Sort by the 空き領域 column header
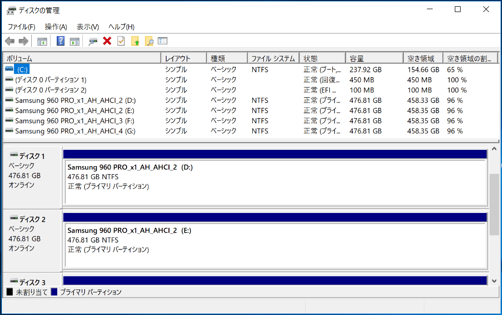The height and width of the screenshot is (315, 502). tap(423, 58)
